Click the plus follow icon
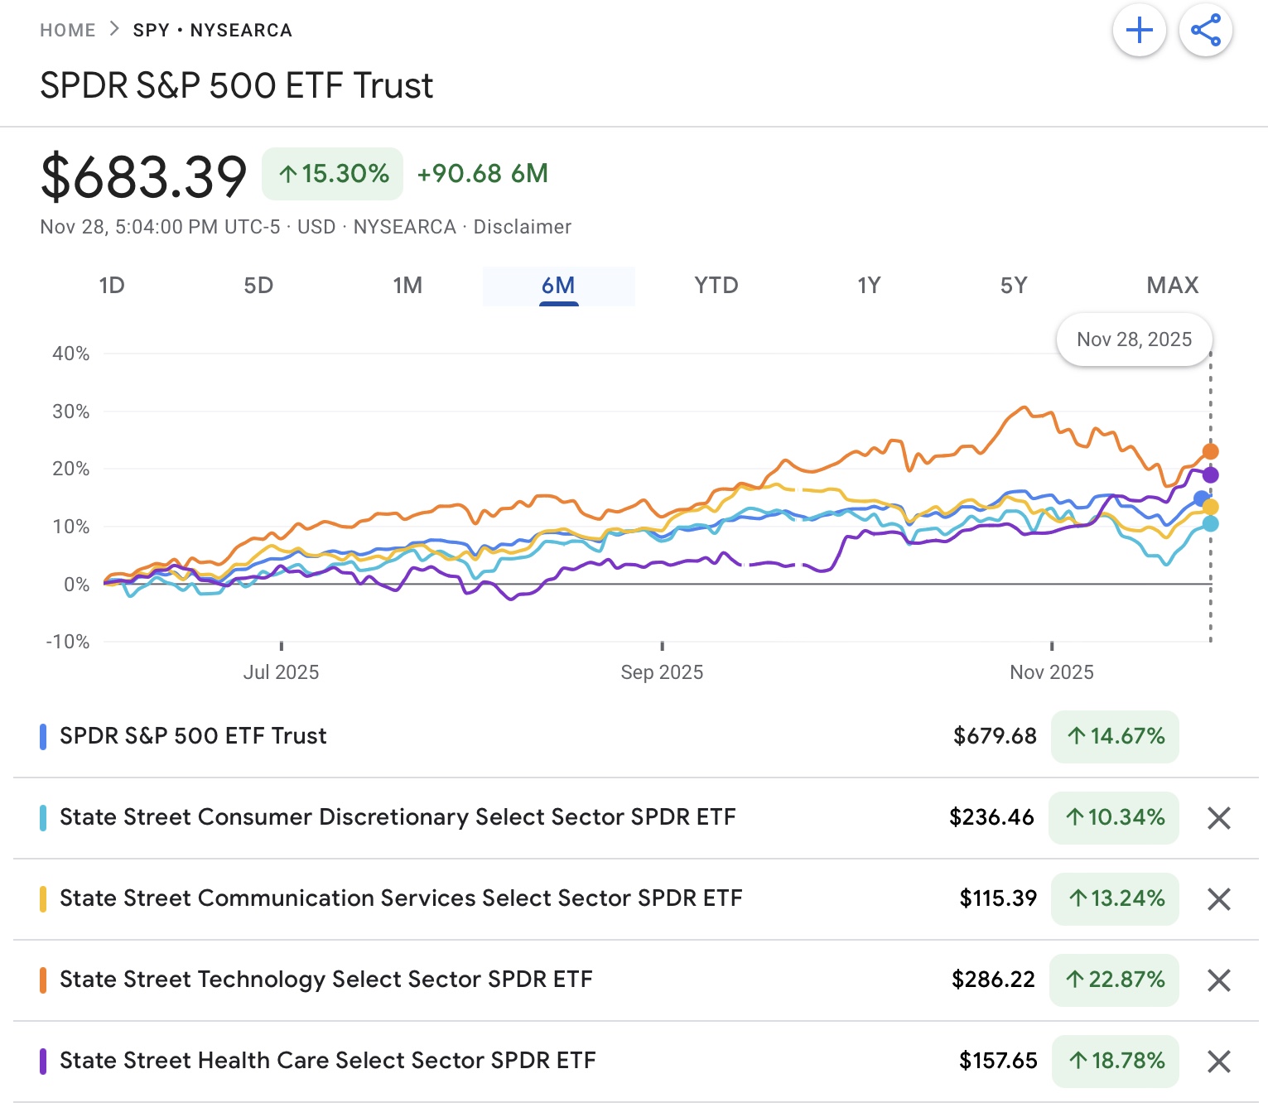Viewport: 1268px width, 1117px height. pos(1139,31)
